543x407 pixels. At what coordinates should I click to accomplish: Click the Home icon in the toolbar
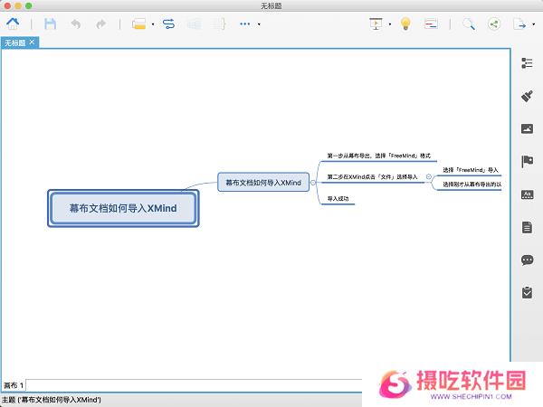[x=14, y=24]
